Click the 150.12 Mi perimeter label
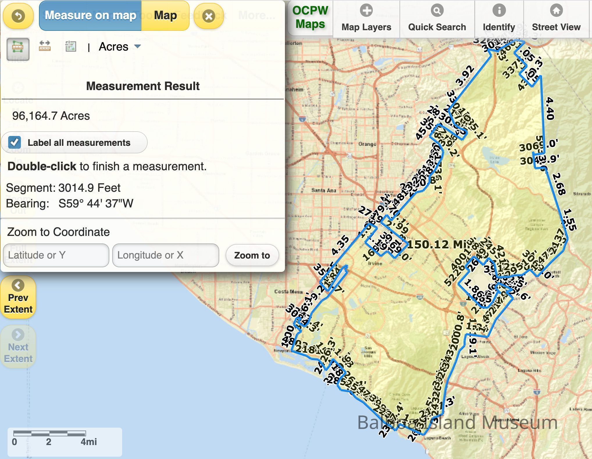Image resolution: width=592 pixels, height=459 pixels. [x=436, y=245]
